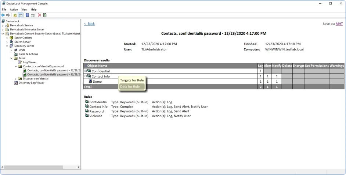Select the first Contacts, confidential& password report
The image size is (346, 175).
pos(54,70)
